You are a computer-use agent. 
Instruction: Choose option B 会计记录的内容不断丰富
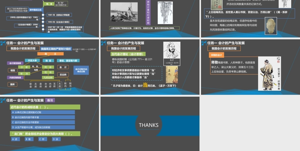(x=43, y=117)
